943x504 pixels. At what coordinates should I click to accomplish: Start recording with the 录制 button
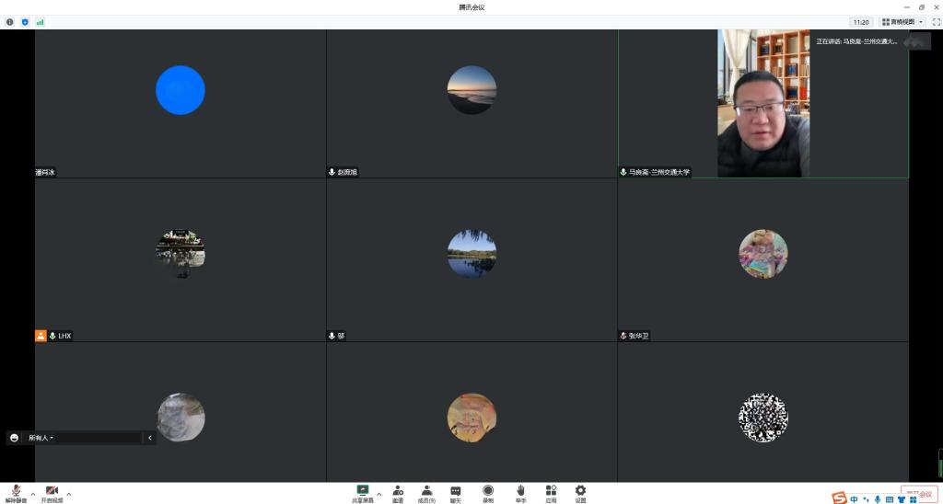(488, 491)
